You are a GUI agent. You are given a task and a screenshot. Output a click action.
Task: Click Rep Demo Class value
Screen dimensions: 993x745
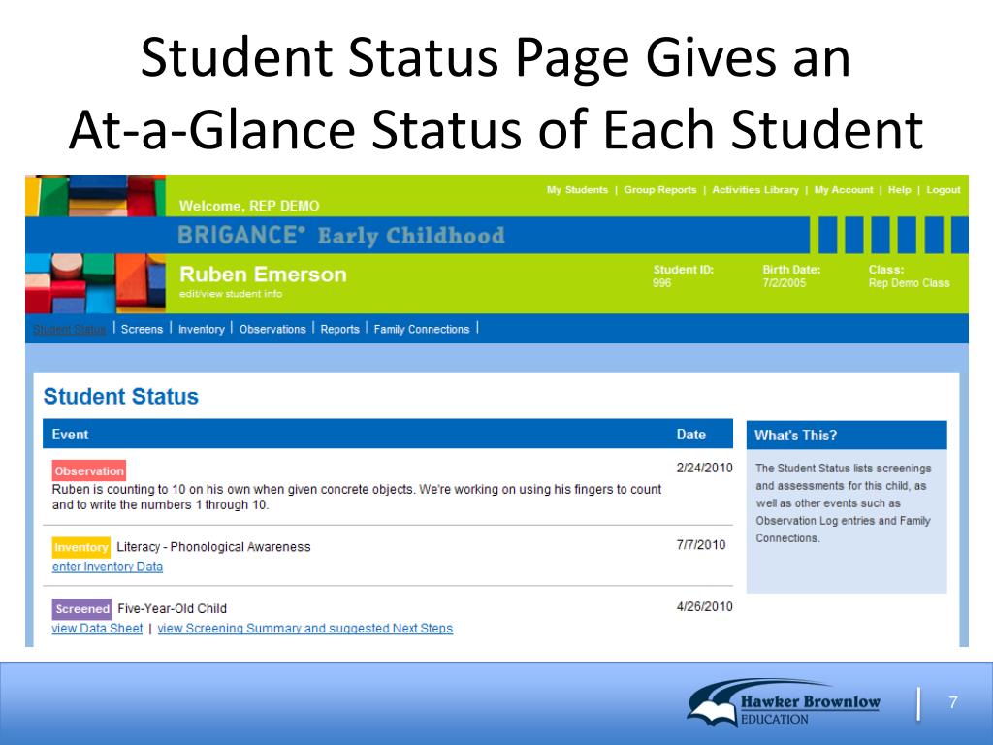(x=909, y=283)
